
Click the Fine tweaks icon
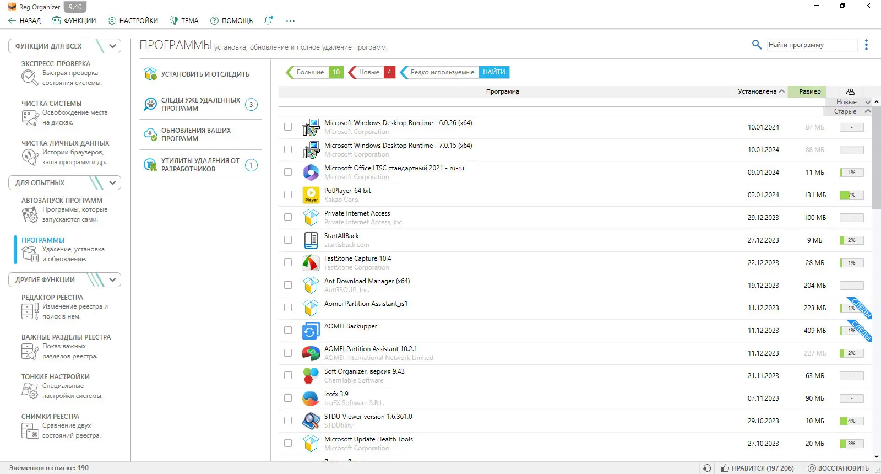(x=30, y=391)
